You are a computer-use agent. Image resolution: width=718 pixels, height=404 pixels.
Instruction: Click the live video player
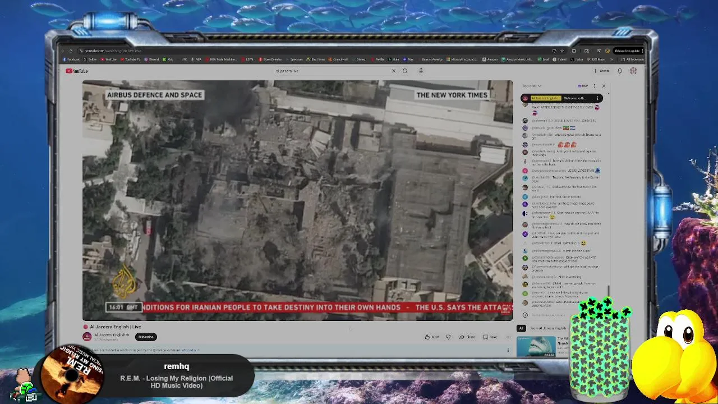297,200
